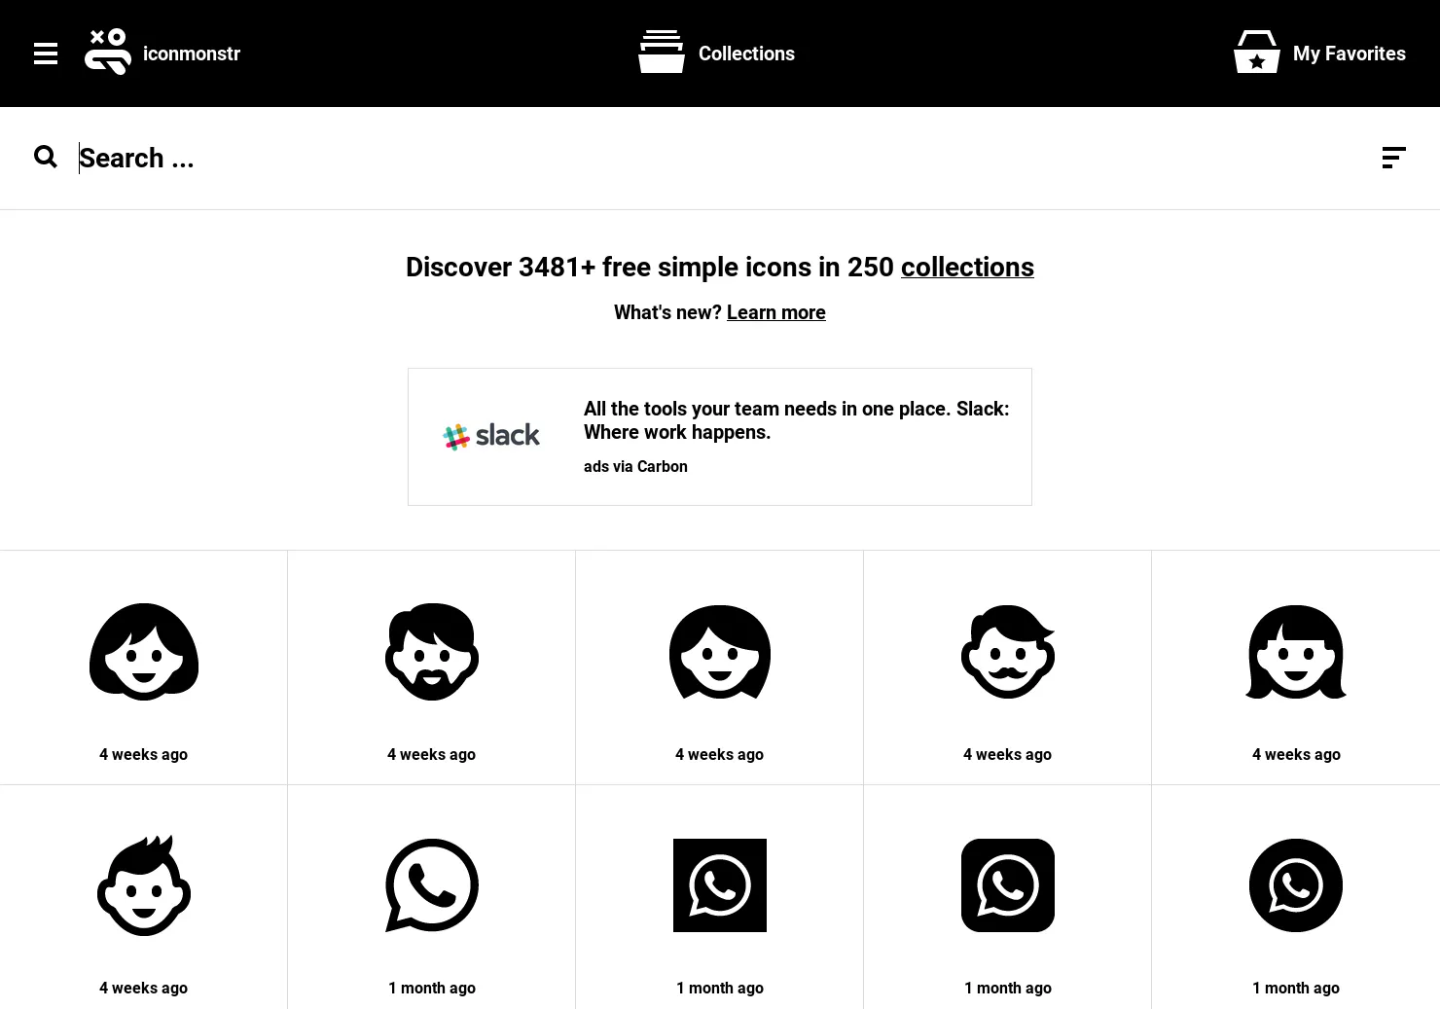Follow the collections link in headline

(x=967, y=267)
